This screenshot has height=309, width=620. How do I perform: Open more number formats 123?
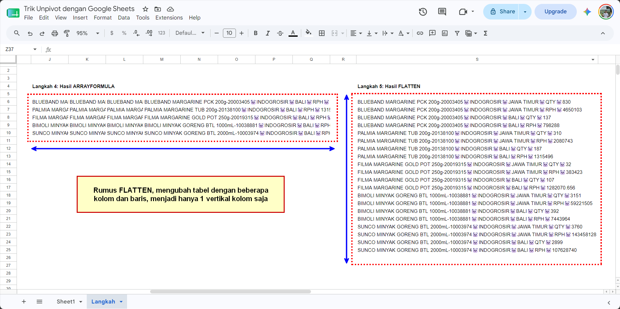pos(161,33)
